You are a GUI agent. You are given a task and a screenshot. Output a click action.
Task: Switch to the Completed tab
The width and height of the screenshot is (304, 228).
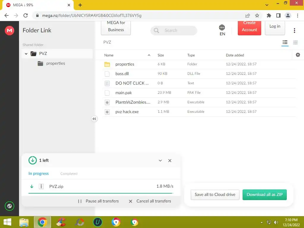pyautogui.click(x=69, y=174)
